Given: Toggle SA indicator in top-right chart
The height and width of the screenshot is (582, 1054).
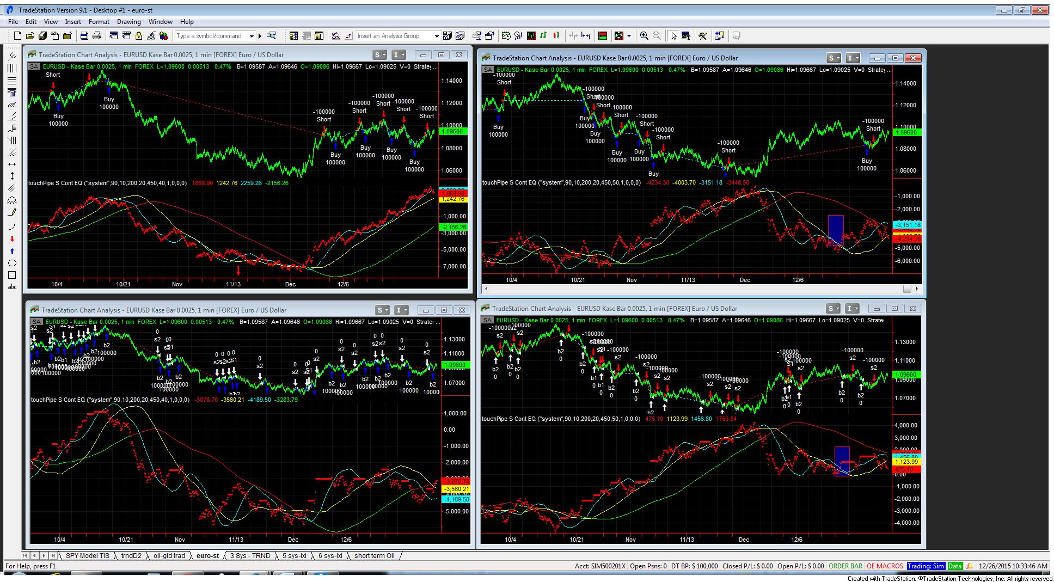Looking at the screenshot, I should point(488,70).
